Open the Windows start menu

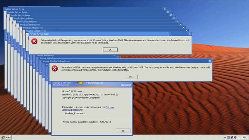6,137
